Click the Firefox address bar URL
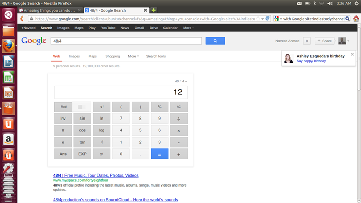The image size is (361, 203). click(x=145, y=19)
